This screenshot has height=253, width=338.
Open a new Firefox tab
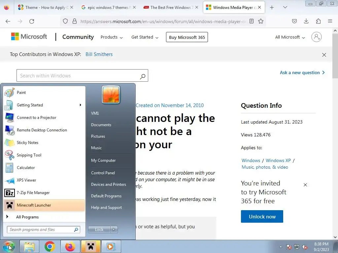tap(272, 8)
